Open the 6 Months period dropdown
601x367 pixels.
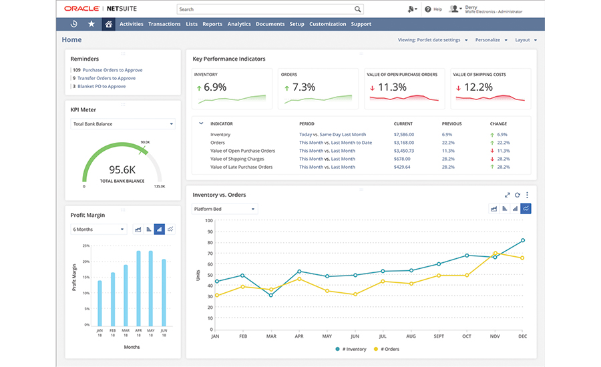pos(98,230)
